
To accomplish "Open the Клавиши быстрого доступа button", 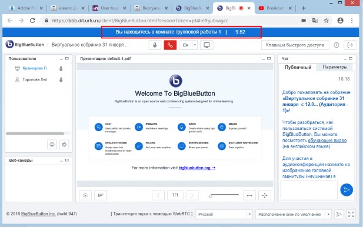I will (x=295, y=45).
